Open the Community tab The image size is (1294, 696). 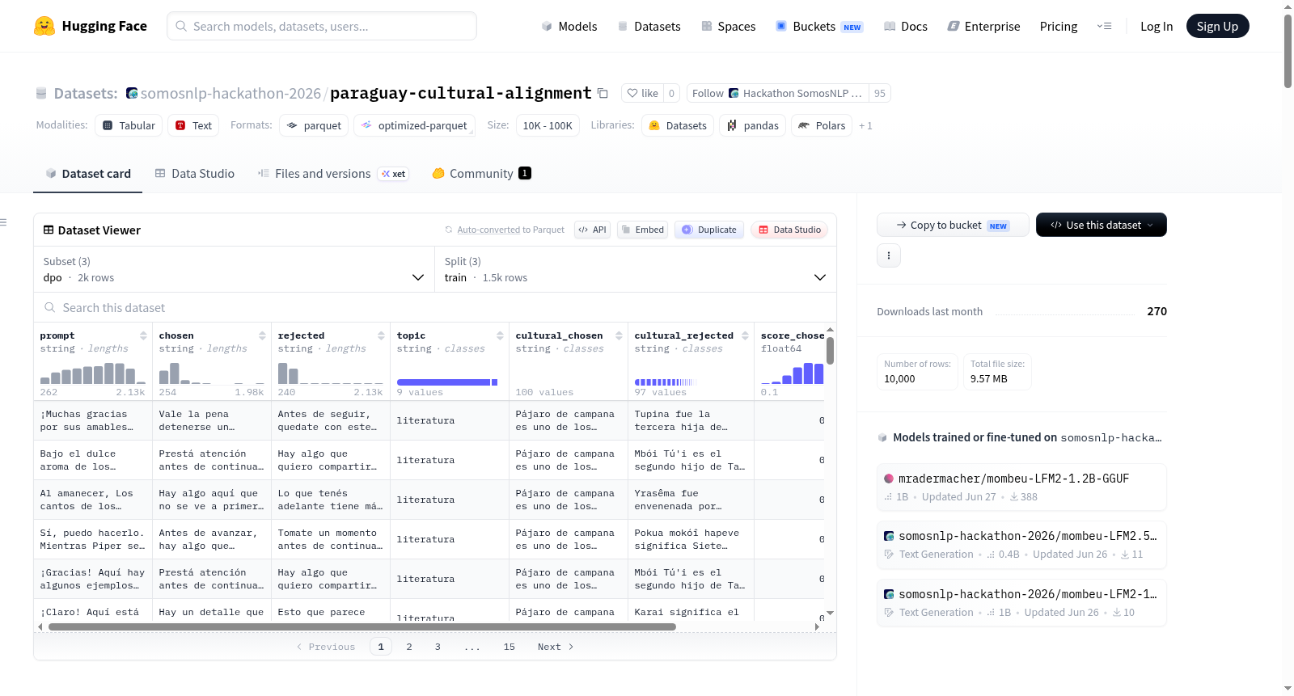click(481, 174)
